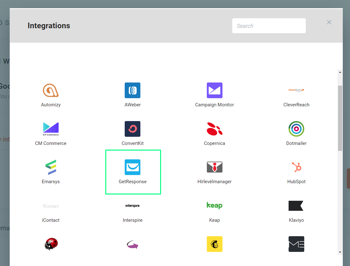
Task: Select the Interspire logo
Action: click(133, 206)
